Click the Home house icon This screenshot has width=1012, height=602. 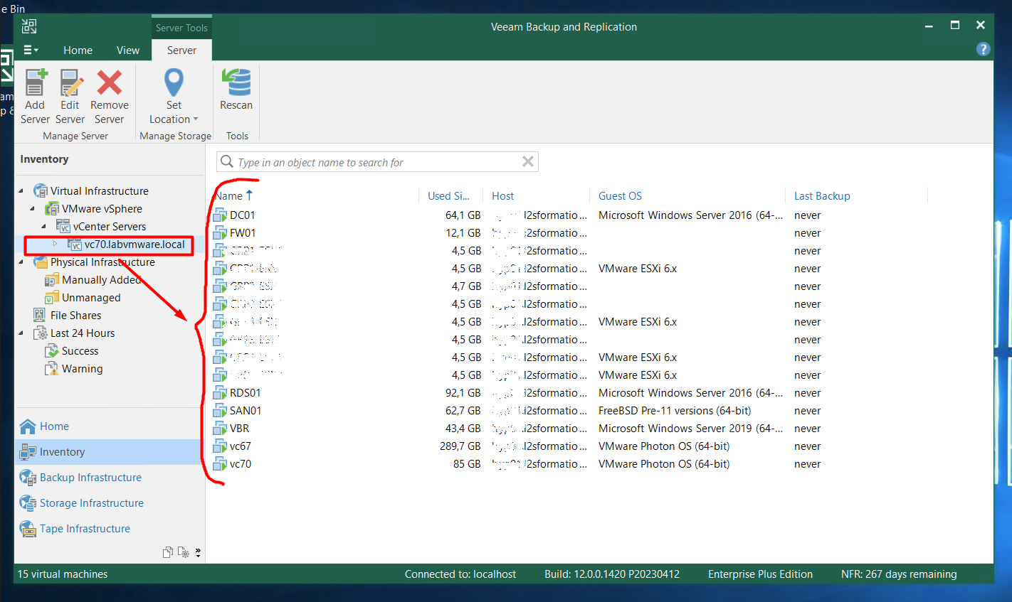[28, 426]
